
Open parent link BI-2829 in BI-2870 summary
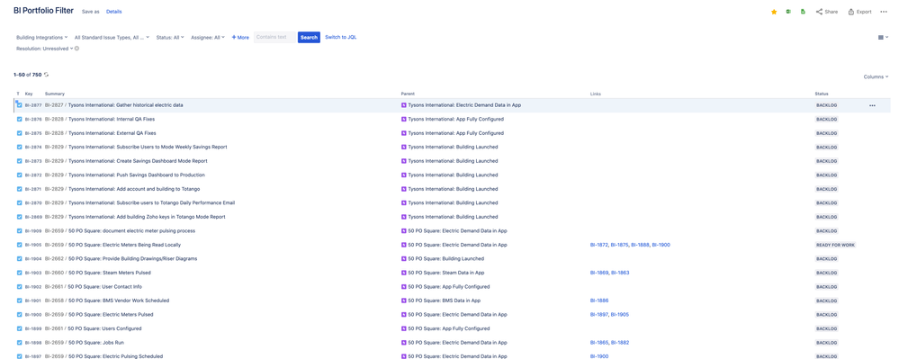54,203
